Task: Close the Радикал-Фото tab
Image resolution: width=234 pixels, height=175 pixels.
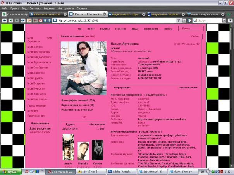Action: [144, 14]
